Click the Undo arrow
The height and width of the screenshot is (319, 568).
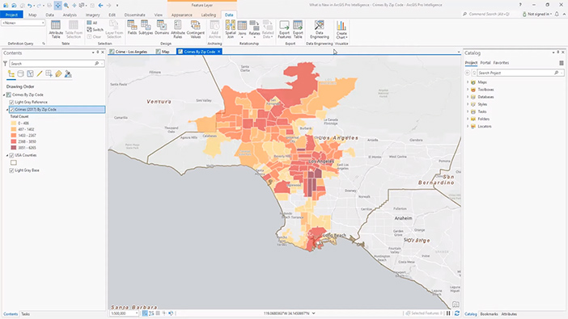coord(30,5)
